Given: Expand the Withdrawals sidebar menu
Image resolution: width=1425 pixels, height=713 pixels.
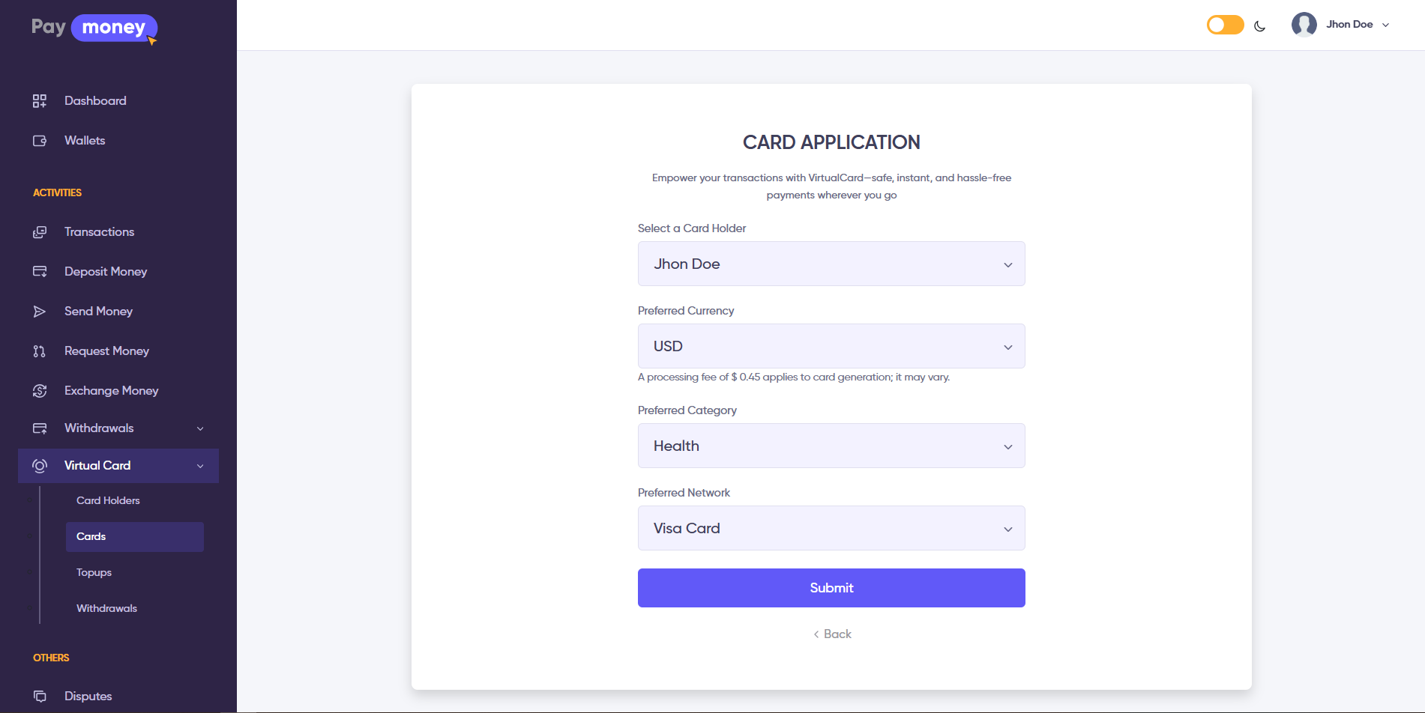Looking at the screenshot, I should click(118, 428).
